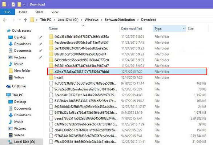Expand the chevron after This PC breadcrumb
The image size is (213, 145).
click(x=54, y=20)
